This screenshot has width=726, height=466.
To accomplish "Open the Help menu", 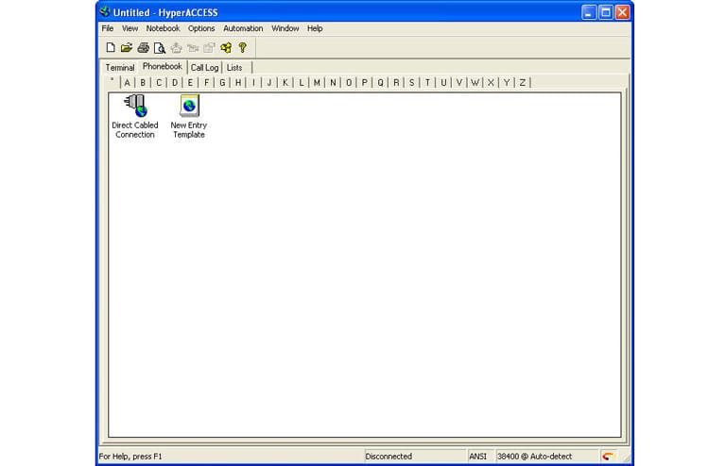I will (315, 28).
